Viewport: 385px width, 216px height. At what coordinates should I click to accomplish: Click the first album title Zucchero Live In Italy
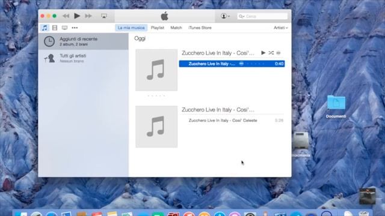pyautogui.click(x=218, y=53)
